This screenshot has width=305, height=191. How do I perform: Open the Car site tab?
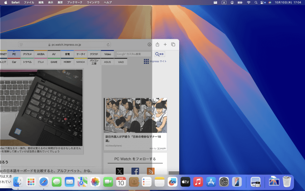point(14,62)
